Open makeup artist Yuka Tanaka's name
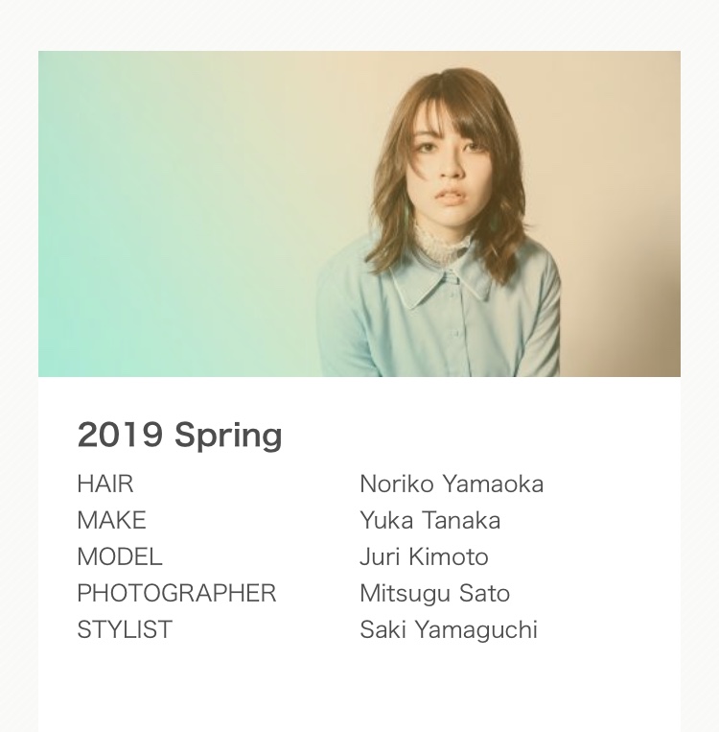Image resolution: width=719 pixels, height=732 pixels. pos(429,520)
